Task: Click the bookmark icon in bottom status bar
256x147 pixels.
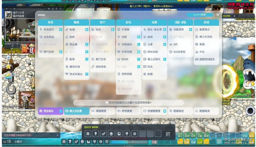Action: click(88, 141)
